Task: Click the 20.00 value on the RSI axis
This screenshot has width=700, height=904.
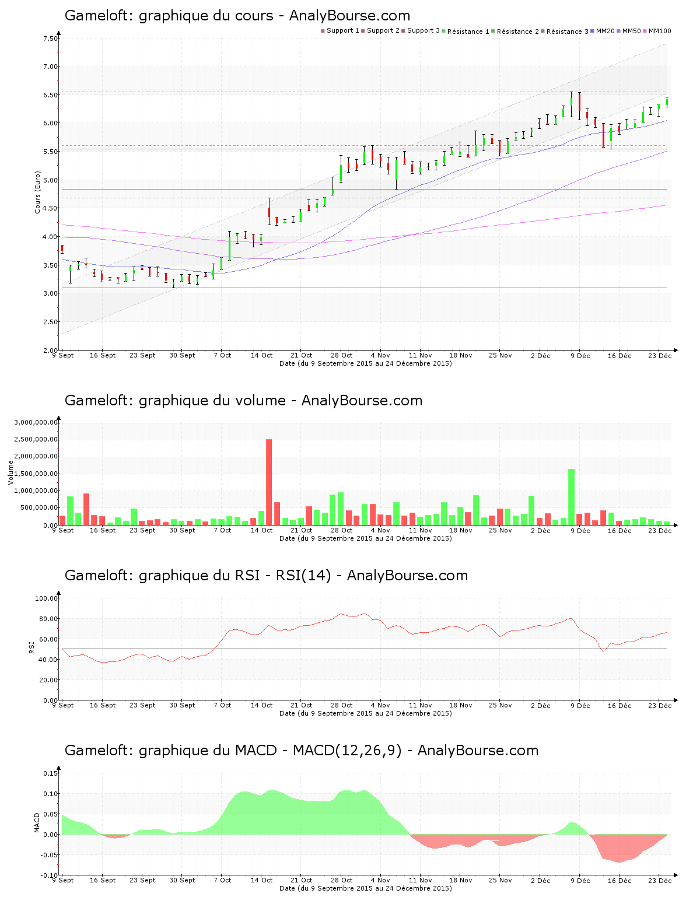Action: click(48, 680)
